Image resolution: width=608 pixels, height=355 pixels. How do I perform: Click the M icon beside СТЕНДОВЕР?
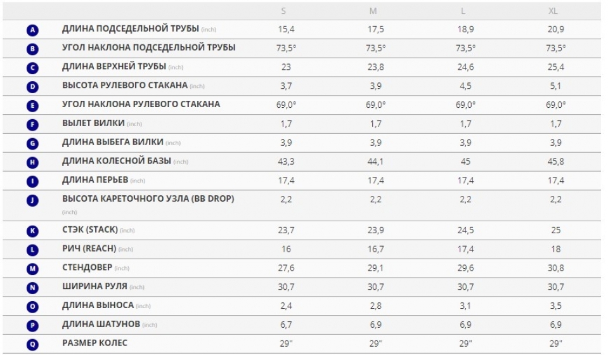(x=32, y=269)
